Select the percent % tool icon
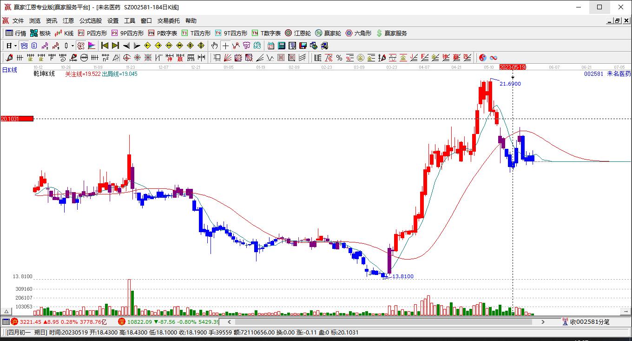632x341 pixels. pyautogui.click(x=339, y=58)
